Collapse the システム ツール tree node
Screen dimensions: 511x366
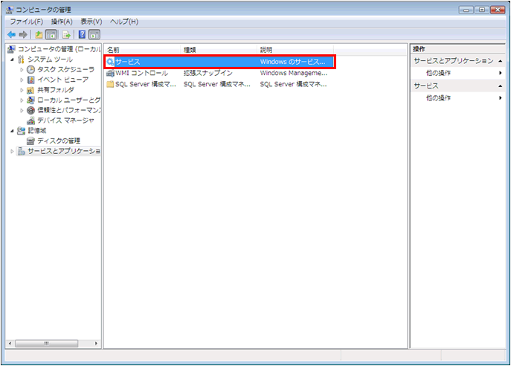12,60
